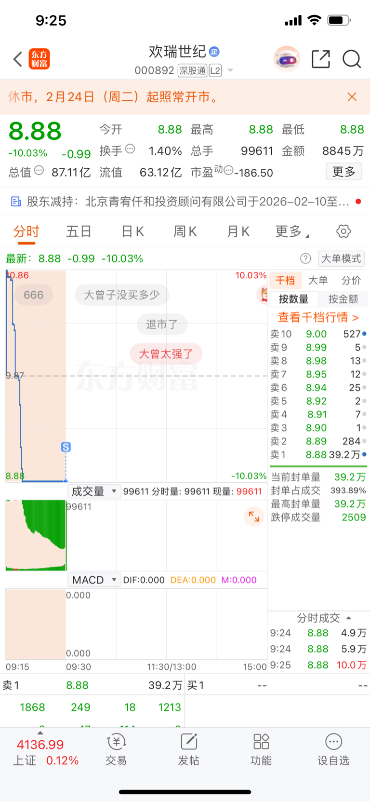Tap 设自选 to add to watchlist
This screenshot has width=370, height=802.
[333, 749]
